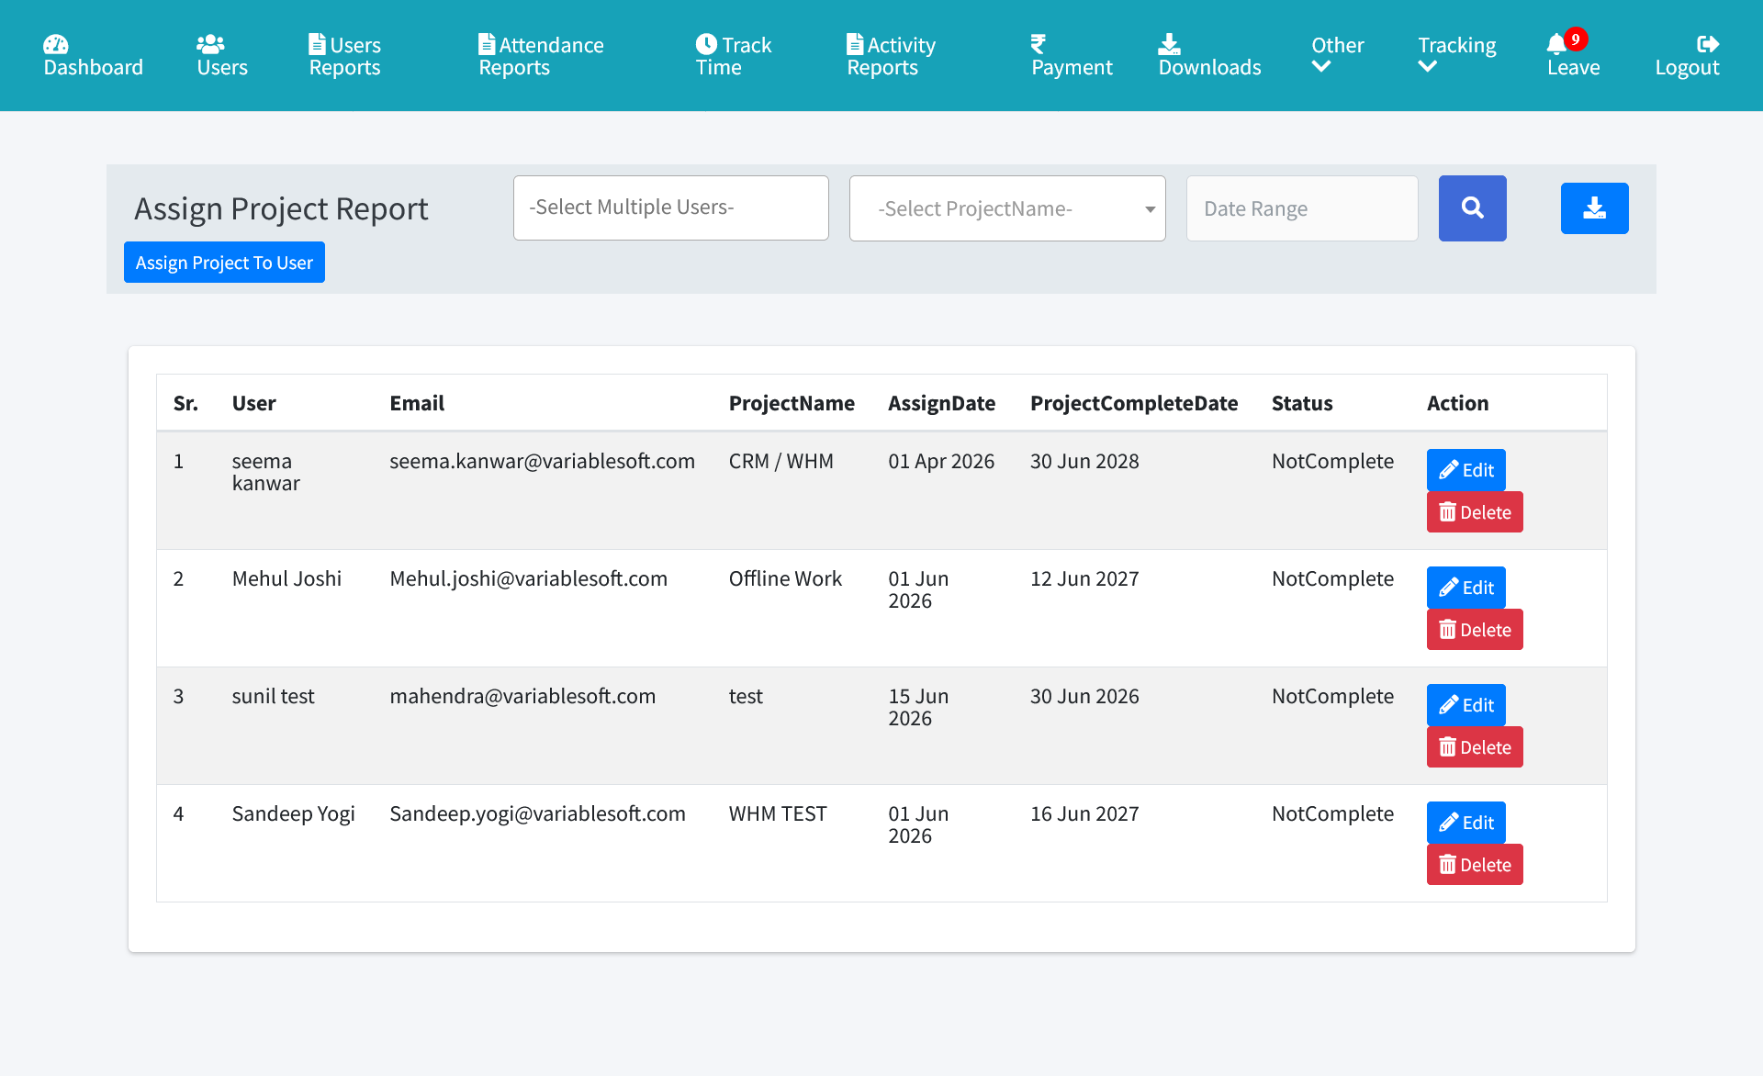This screenshot has width=1763, height=1076.
Task: Edit Mehul Joshi's Offline Work assignment
Action: tap(1466, 588)
